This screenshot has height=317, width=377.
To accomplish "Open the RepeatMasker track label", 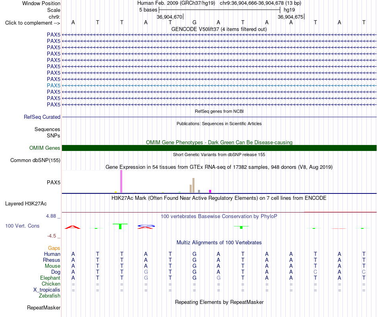I will coord(44,307).
